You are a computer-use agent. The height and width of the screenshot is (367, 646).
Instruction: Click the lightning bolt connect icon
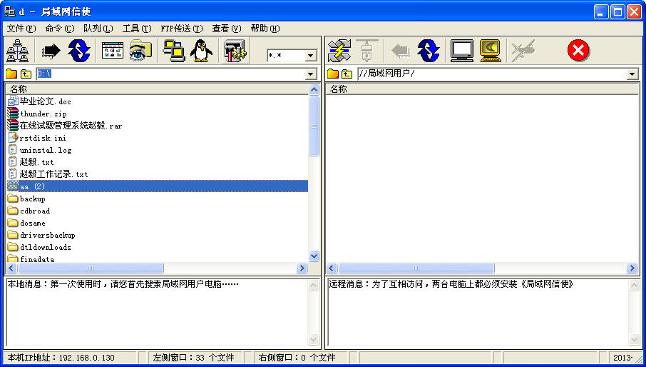[x=339, y=51]
